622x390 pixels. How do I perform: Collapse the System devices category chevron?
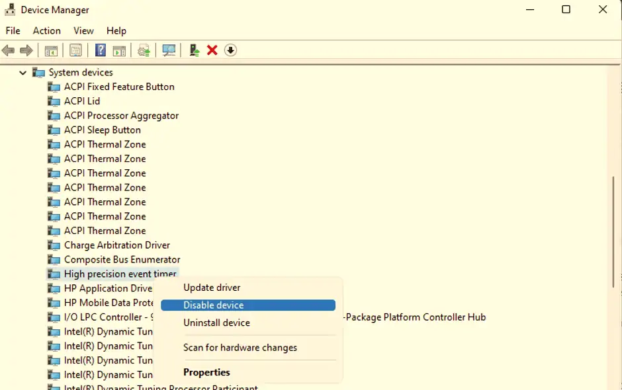pos(23,73)
